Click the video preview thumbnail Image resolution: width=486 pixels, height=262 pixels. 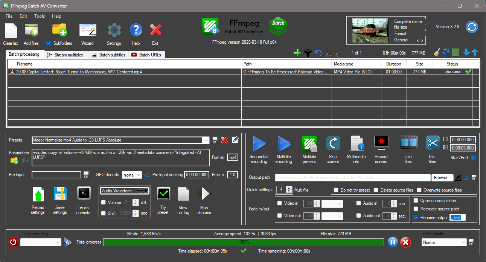[370, 30]
